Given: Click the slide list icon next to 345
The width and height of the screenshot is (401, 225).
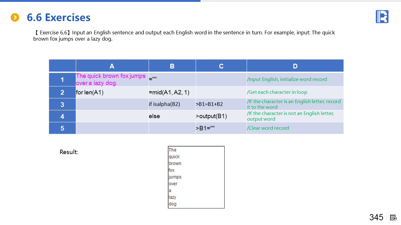Looking at the screenshot, I should click(393, 217).
